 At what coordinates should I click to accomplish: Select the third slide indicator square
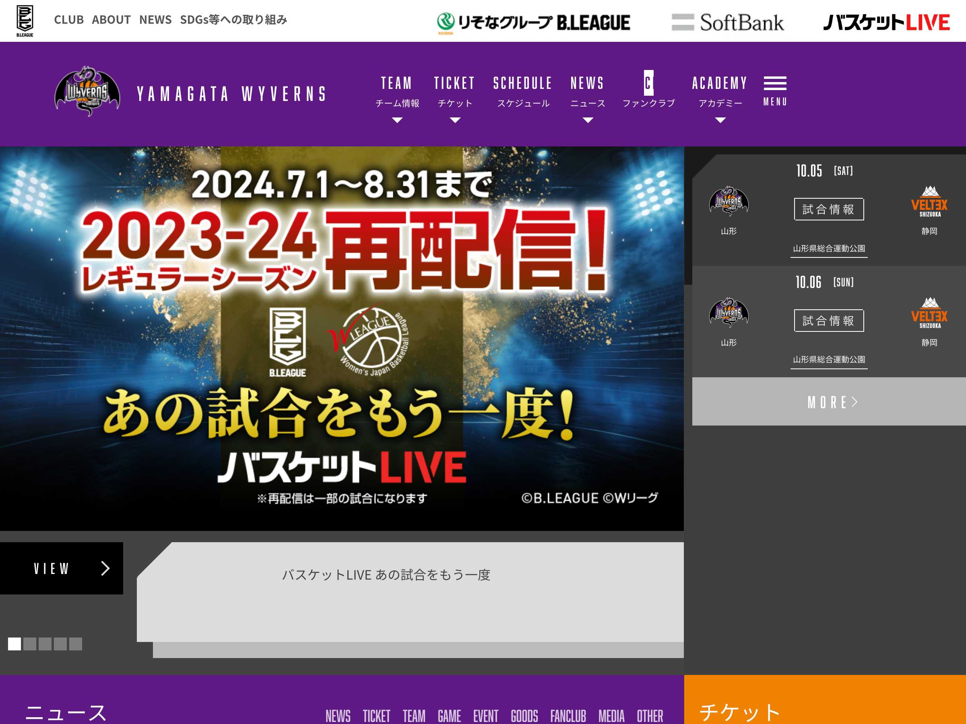[x=45, y=644]
